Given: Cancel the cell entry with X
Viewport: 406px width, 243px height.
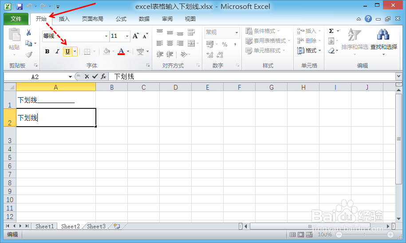Looking at the screenshot, I should coord(87,76).
